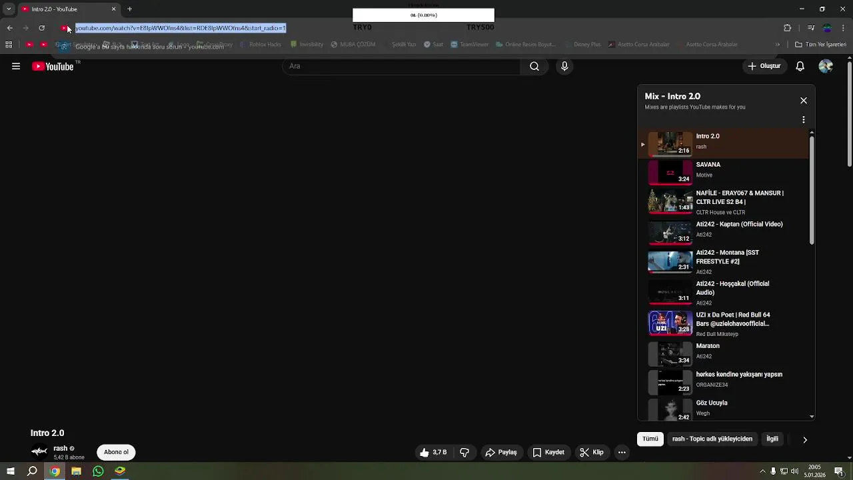Dislike the Intro 2.0 video
Screen dimensions: 853x480
[x=464, y=452]
